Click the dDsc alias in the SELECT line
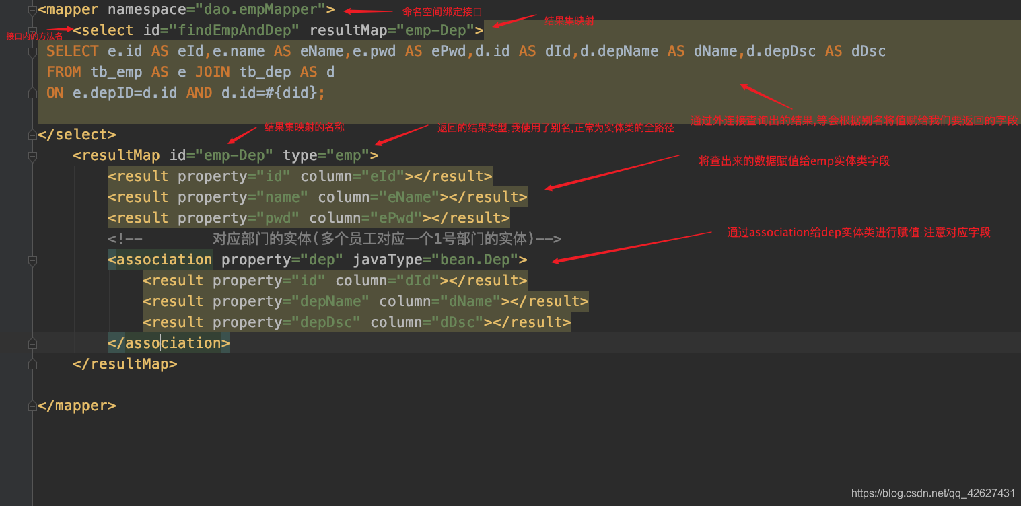This screenshot has height=506, width=1021. tap(868, 51)
